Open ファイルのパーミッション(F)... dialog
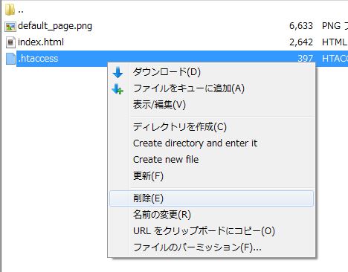Image resolution: width=348 pixels, height=272 pixels. pos(211,247)
